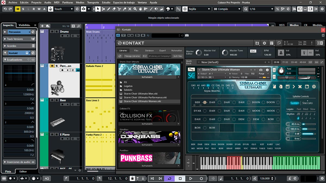The image size is (326, 183).
Task: Mute the Bass track
Action: click(x=52, y=100)
